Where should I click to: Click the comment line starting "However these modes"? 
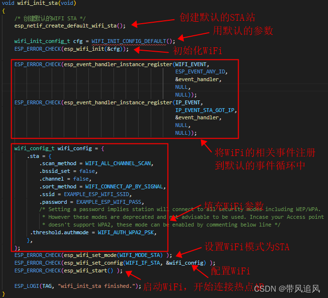(183, 217)
